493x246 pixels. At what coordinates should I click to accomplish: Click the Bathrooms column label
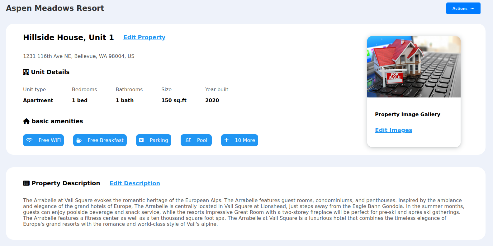[129, 89]
